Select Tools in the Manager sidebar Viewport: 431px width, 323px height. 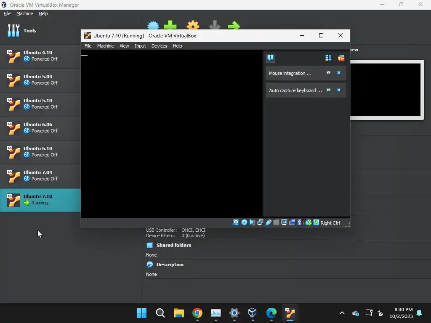pyautogui.click(x=40, y=30)
